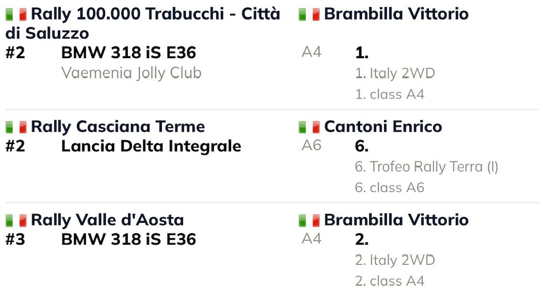Select Lancia Delta Integrale car entry
Viewport: 543px width, 290px height.
[x=151, y=146]
